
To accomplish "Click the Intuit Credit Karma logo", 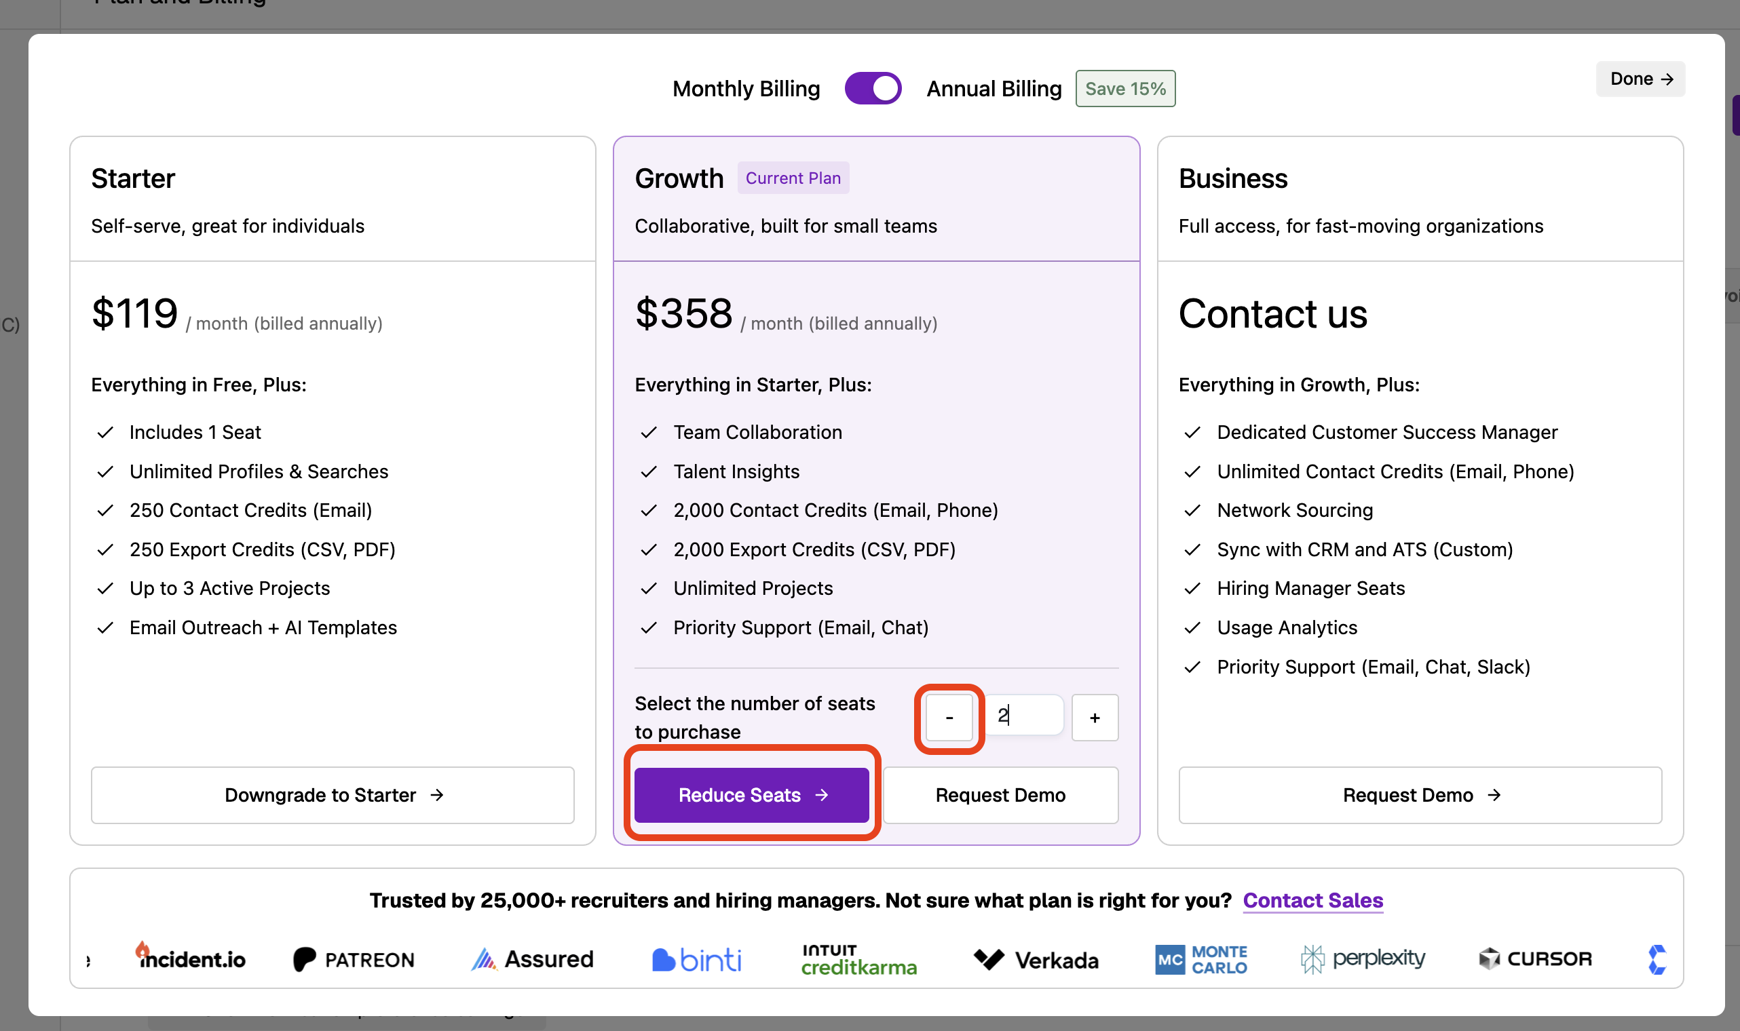I will pos(859,960).
